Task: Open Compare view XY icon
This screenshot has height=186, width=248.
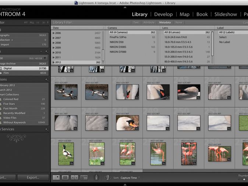Action: point(74,178)
